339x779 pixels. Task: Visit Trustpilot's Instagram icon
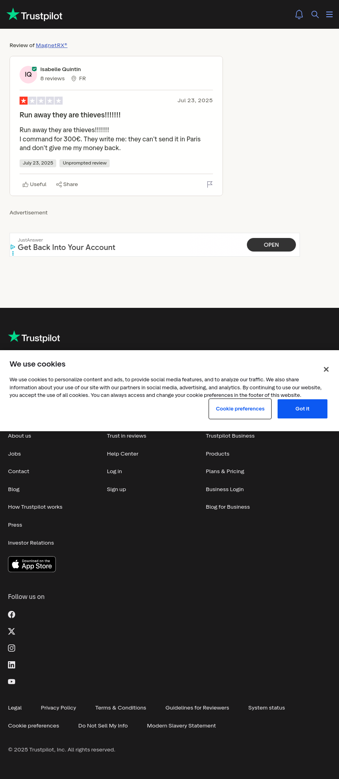pos(12,648)
